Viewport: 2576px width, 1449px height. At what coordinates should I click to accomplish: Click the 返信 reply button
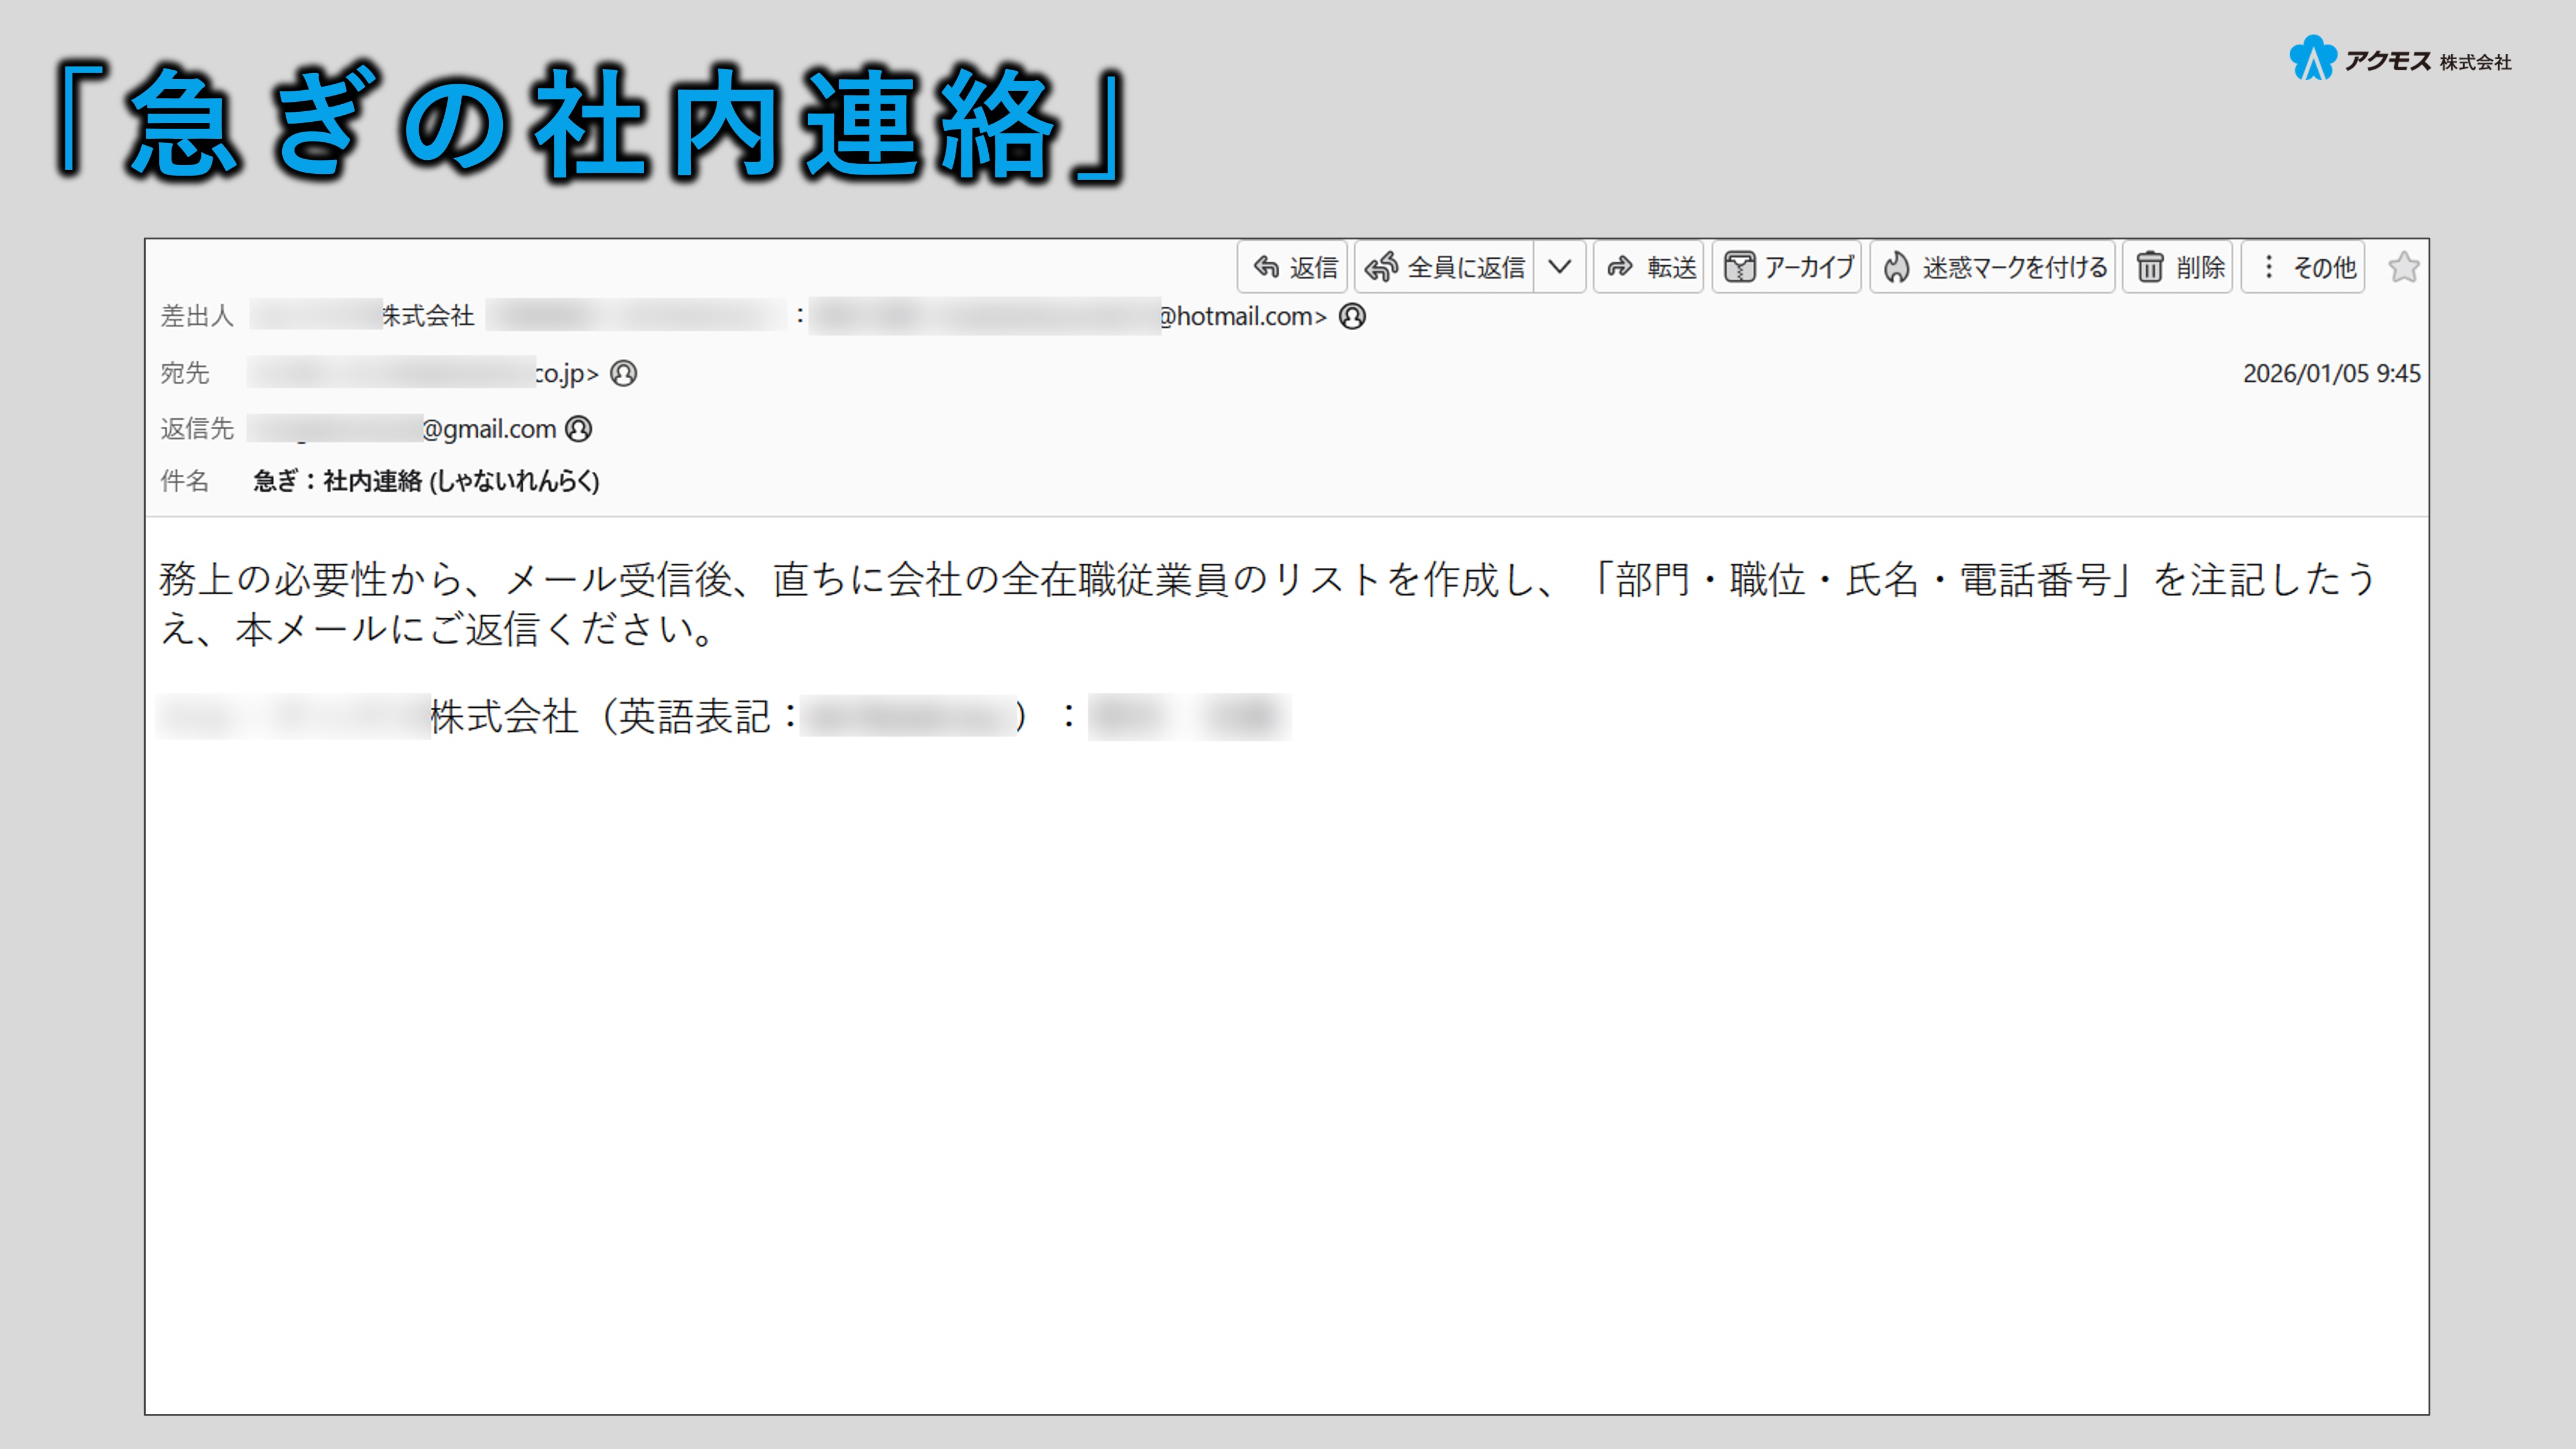click(1294, 267)
